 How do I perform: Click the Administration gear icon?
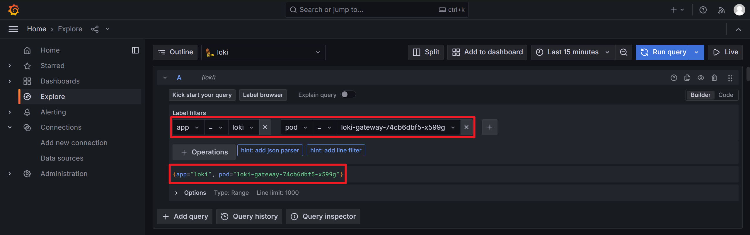pyautogui.click(x=27, y=174)
